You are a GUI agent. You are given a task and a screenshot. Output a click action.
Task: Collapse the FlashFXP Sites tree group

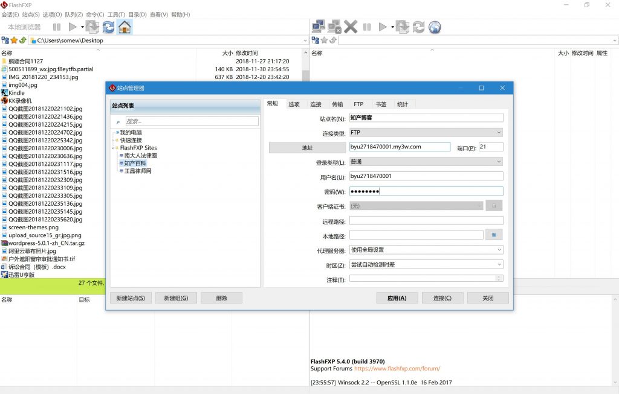113,148
